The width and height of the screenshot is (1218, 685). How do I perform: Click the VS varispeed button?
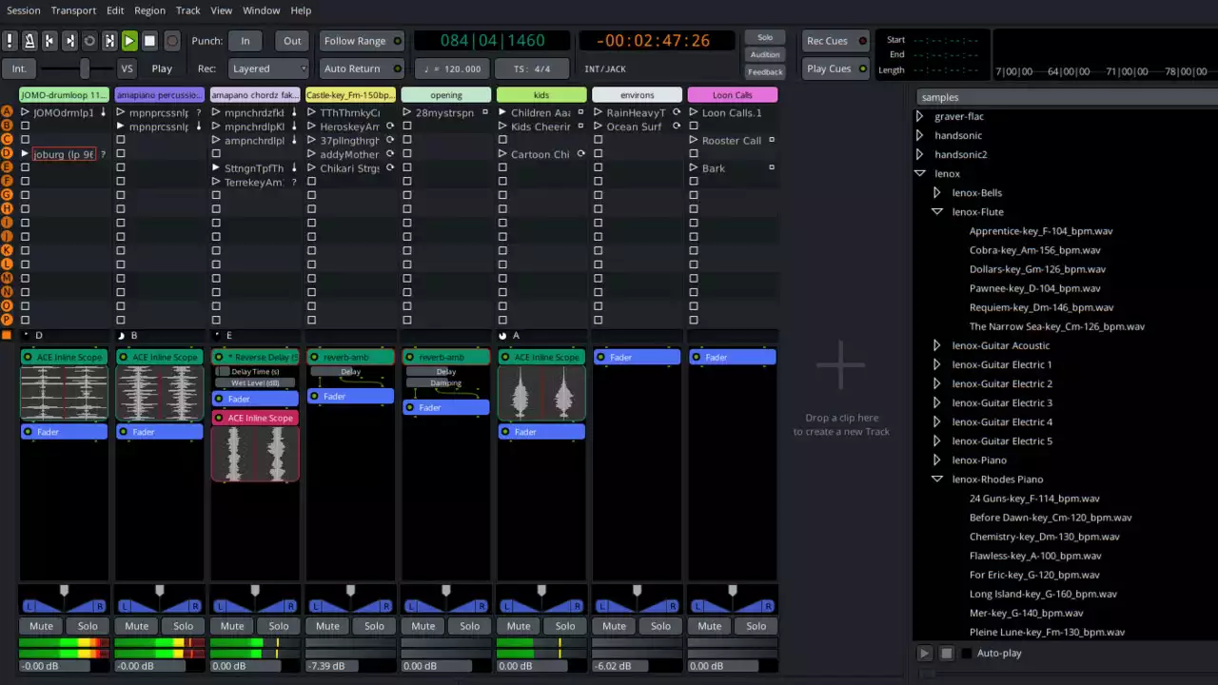coord(127,68)
